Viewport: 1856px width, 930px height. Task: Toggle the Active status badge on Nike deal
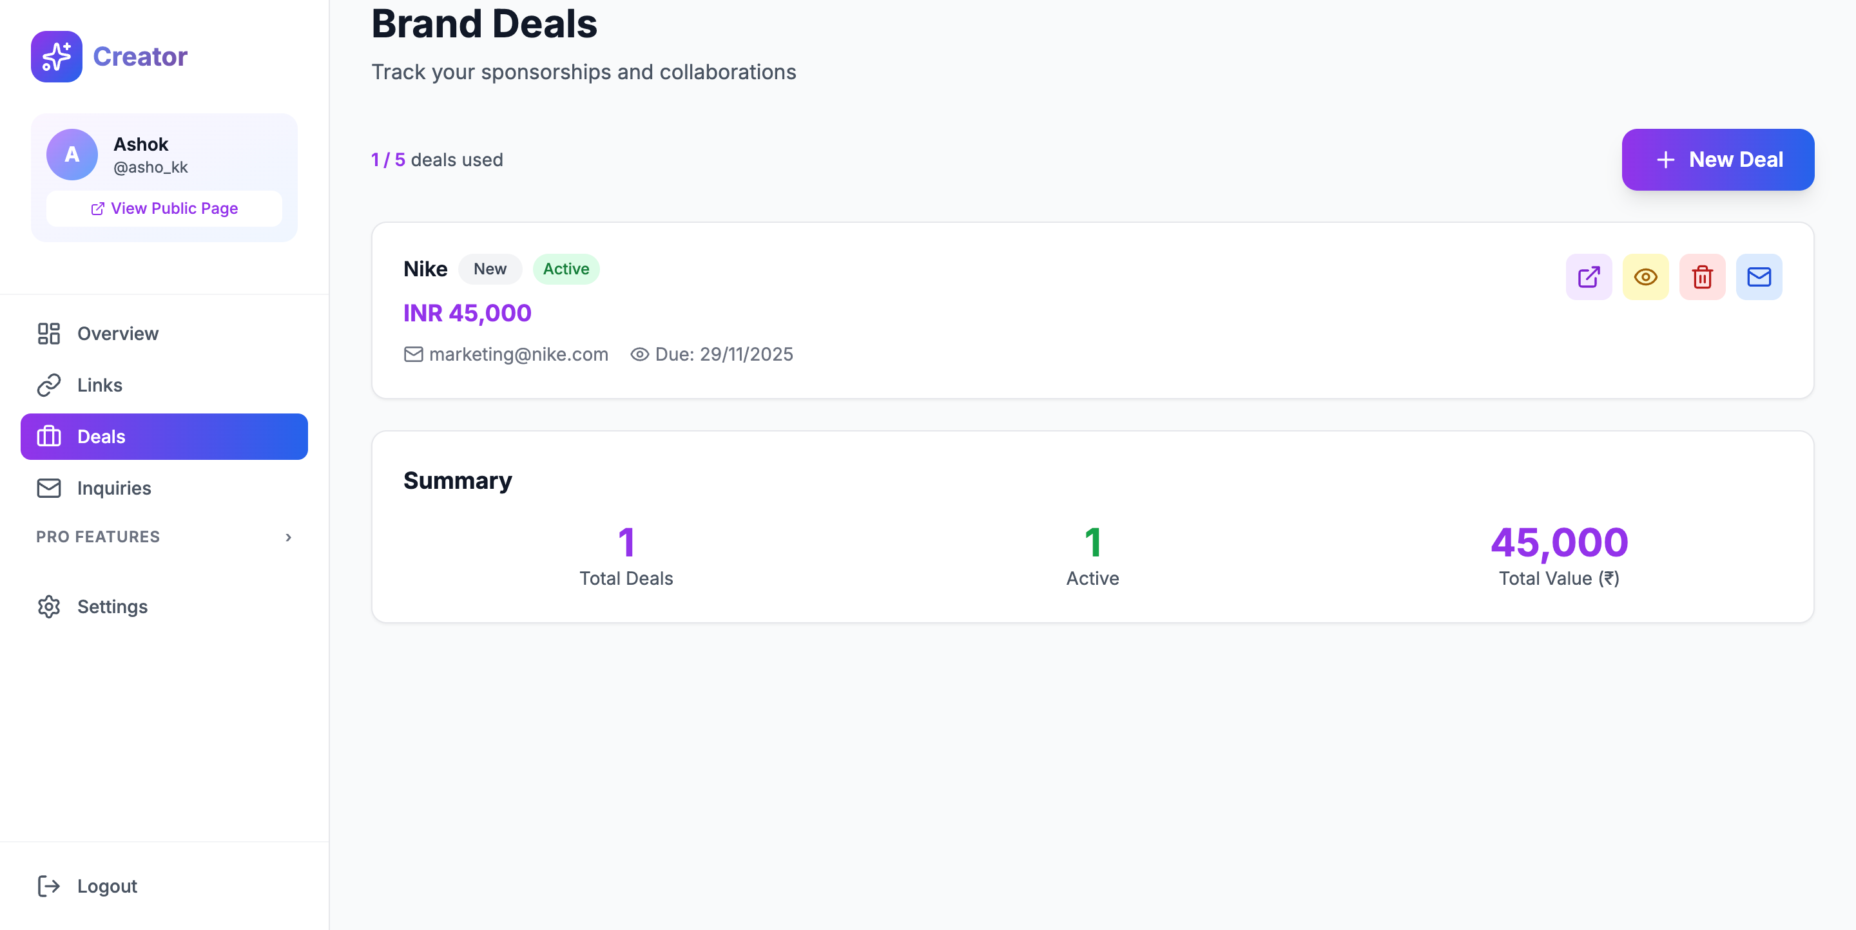566,269
